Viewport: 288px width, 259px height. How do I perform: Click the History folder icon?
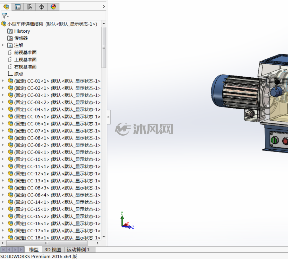click(x=10, y=31)
